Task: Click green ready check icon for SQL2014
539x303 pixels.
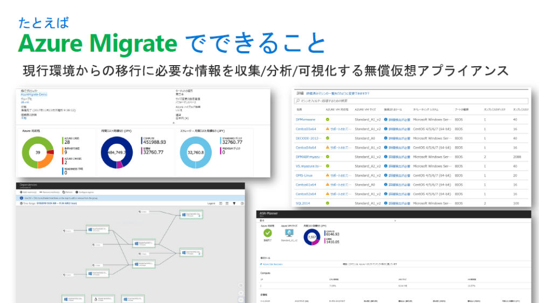Action: pyautogui.click(x=328, y=203)
